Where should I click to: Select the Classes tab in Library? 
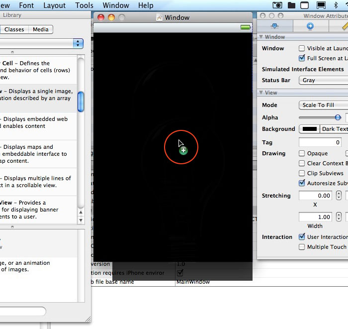tap(14, 29)
